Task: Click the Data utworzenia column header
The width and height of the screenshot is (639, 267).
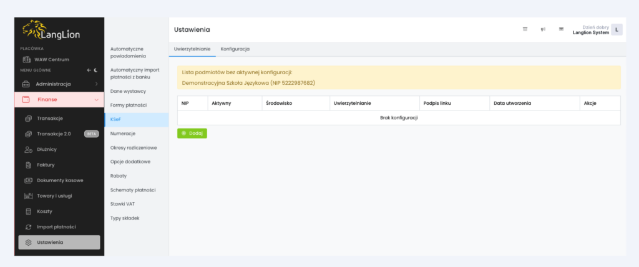Action: [x=534, y=104]
